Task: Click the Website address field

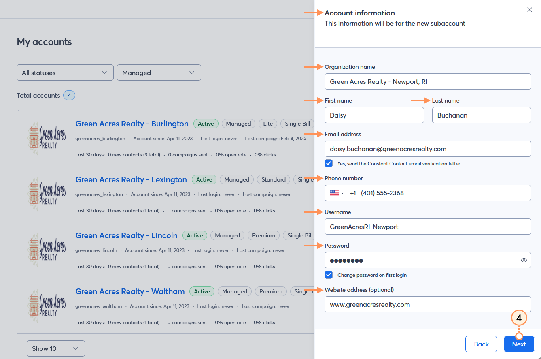Action: (428, 304)
